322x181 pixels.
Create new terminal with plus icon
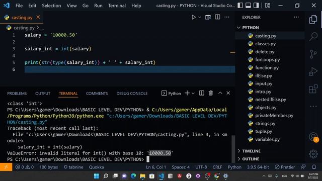pos(187,93)
